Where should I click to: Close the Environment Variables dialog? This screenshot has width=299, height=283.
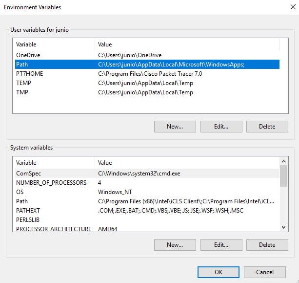tap(293, 7)
